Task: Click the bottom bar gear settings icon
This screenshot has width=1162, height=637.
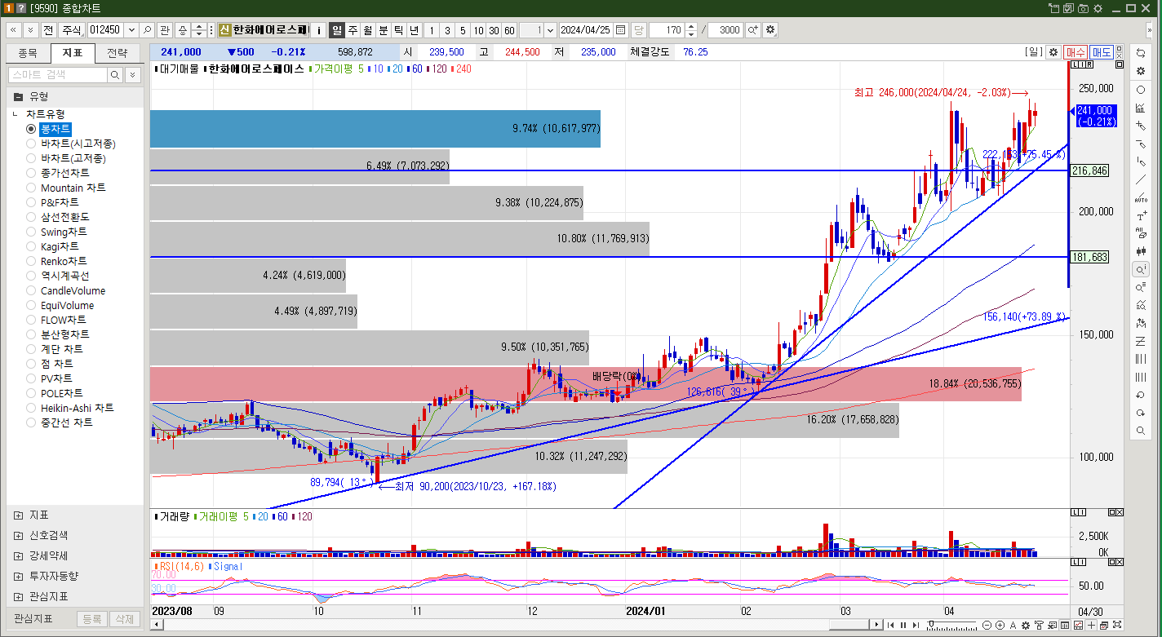Action: click(x=1026, y=626)
